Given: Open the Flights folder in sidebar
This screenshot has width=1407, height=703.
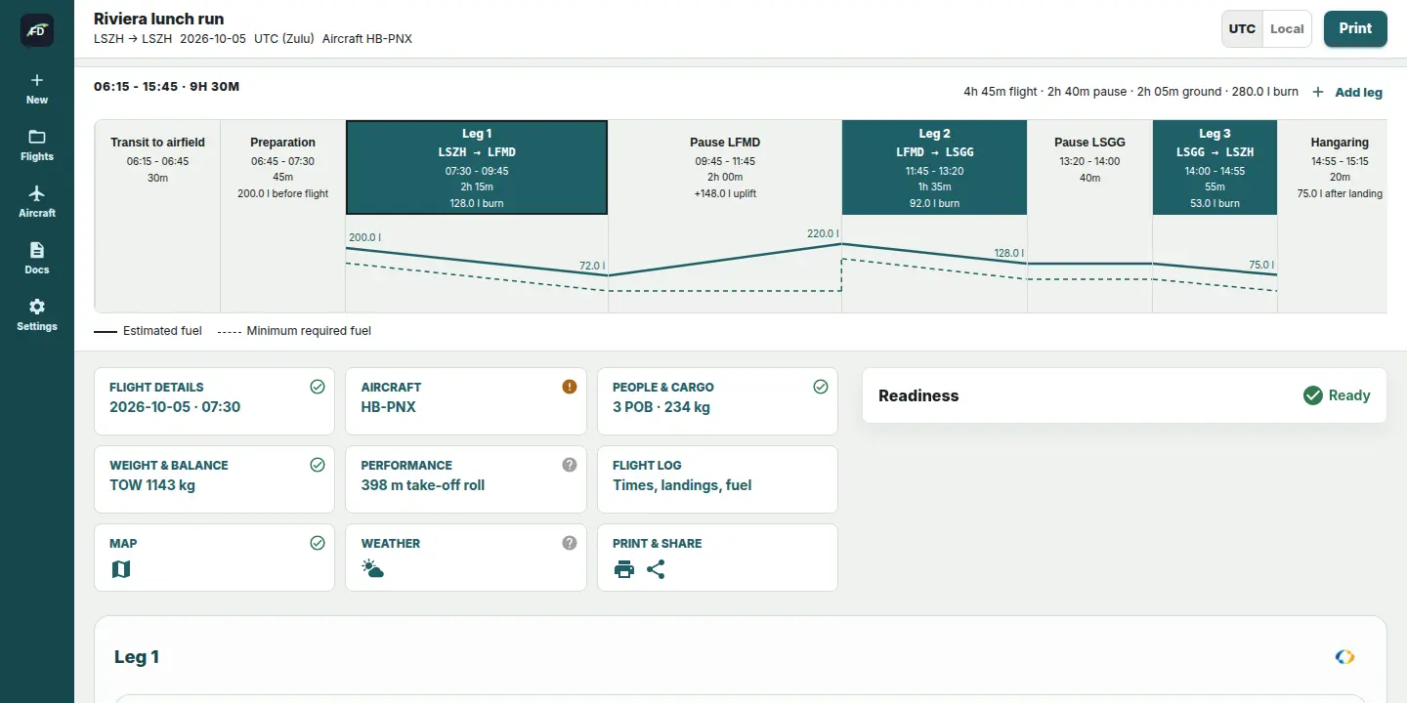Looking at the screenshot, I should (37, 145).
